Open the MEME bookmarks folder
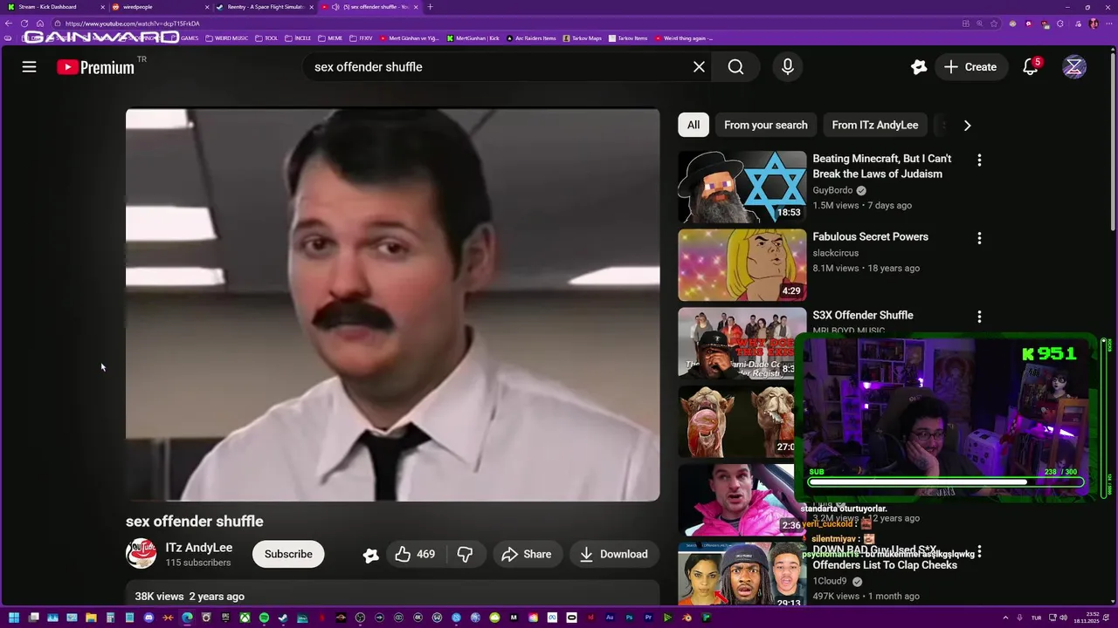Screen dimensions: 1118x628 pyautogui.click(x=330, y=38)
